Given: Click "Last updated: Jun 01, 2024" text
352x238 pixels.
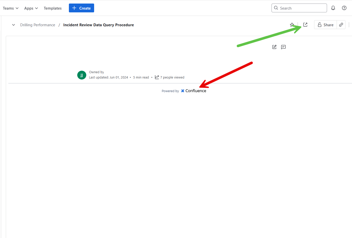Looking at the screenshot, I should [x=109, y=77].
